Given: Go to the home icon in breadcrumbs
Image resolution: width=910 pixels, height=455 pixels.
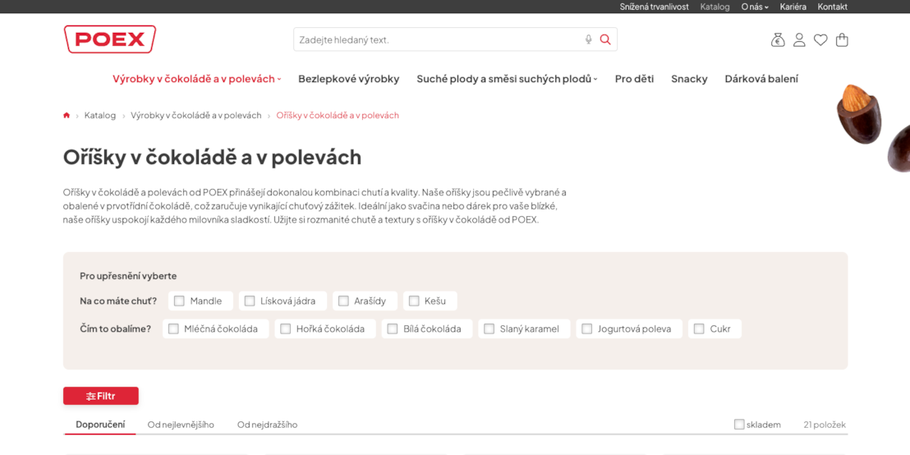Looking at the screenshot, I should tap(67, 116).
